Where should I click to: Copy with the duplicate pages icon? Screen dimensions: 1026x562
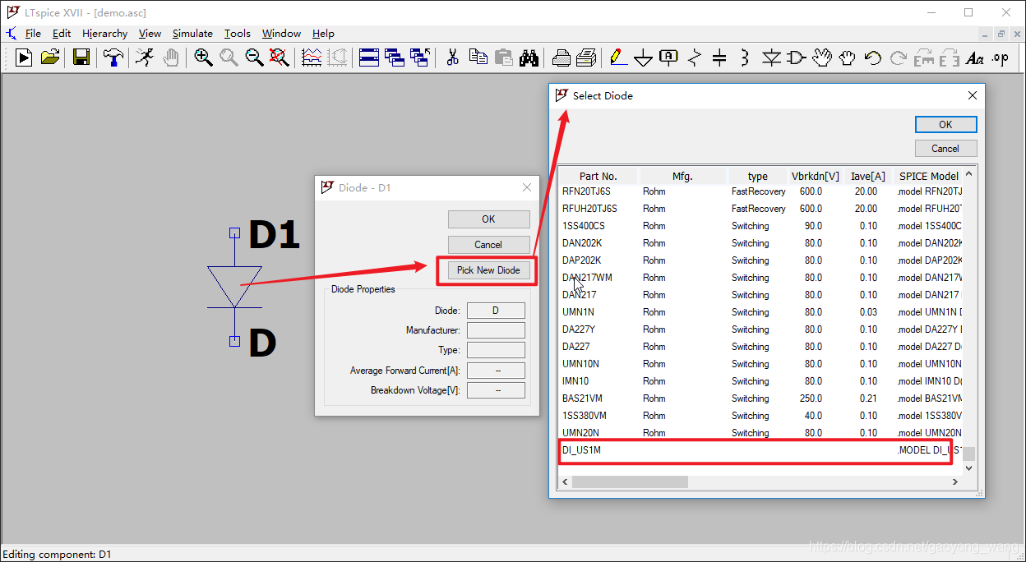[478, 58]
